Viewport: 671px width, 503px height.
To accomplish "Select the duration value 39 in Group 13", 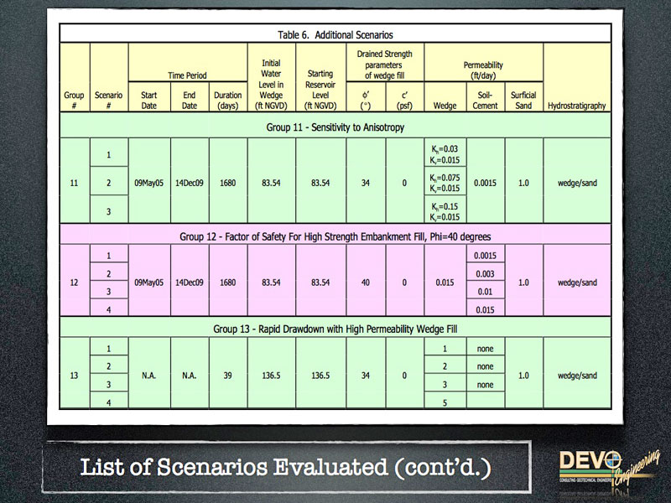I will (227, 376).
